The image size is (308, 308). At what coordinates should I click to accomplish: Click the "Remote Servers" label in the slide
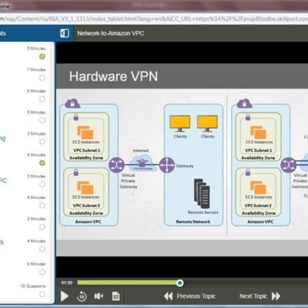(203, 213)
